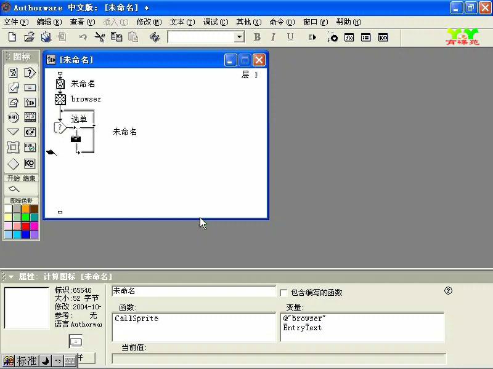Select the Navigate icon in icon palette

coord(13,132)
